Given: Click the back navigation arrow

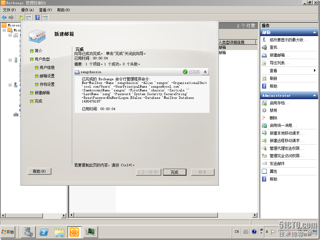Looking at the screenshot, I should click(4, 17).
